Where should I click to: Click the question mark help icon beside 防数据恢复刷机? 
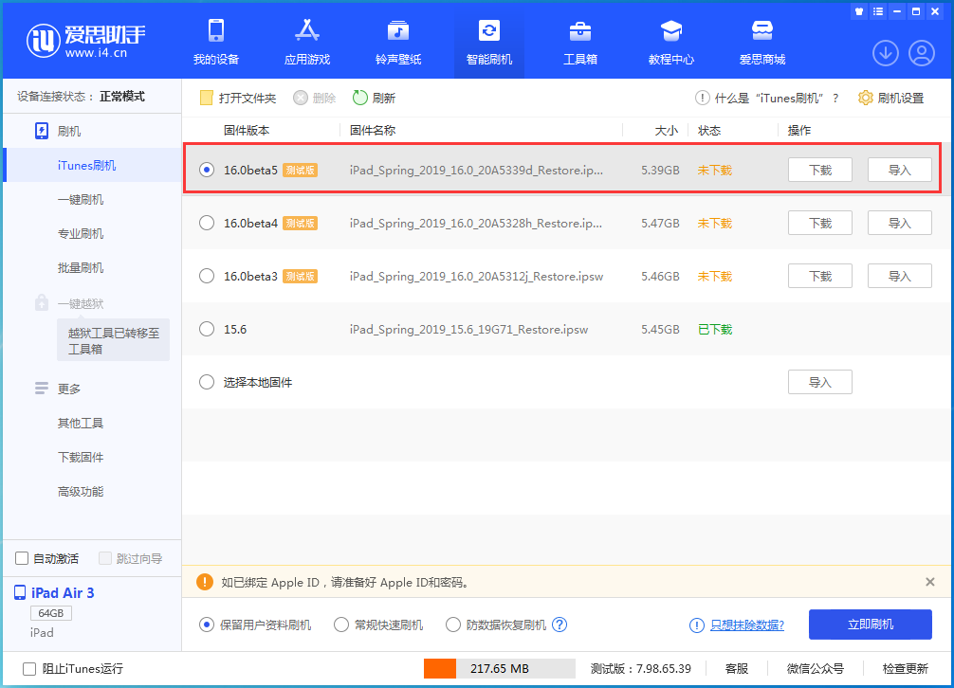pyautogui.click(x=560, y=625)
